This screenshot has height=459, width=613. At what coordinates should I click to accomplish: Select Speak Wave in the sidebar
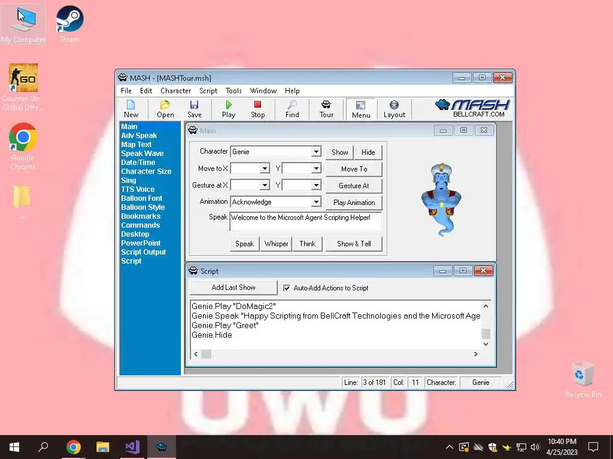pos(142,154)
